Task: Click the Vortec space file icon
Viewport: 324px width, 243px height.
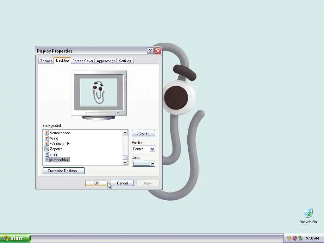Action: tap(47, 133)
